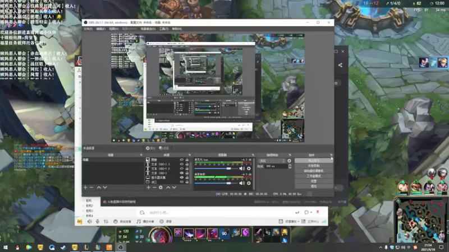Open the 帮助(H) menu in OBS

177,29
